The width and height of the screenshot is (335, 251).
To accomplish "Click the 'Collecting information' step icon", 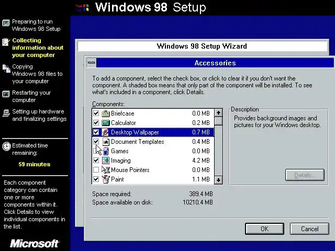I will tap(6, 42).
